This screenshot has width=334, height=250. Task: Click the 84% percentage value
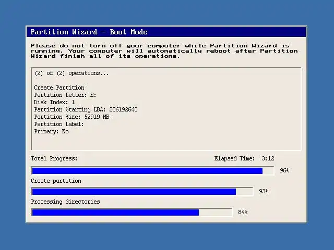tap(243, 212)
